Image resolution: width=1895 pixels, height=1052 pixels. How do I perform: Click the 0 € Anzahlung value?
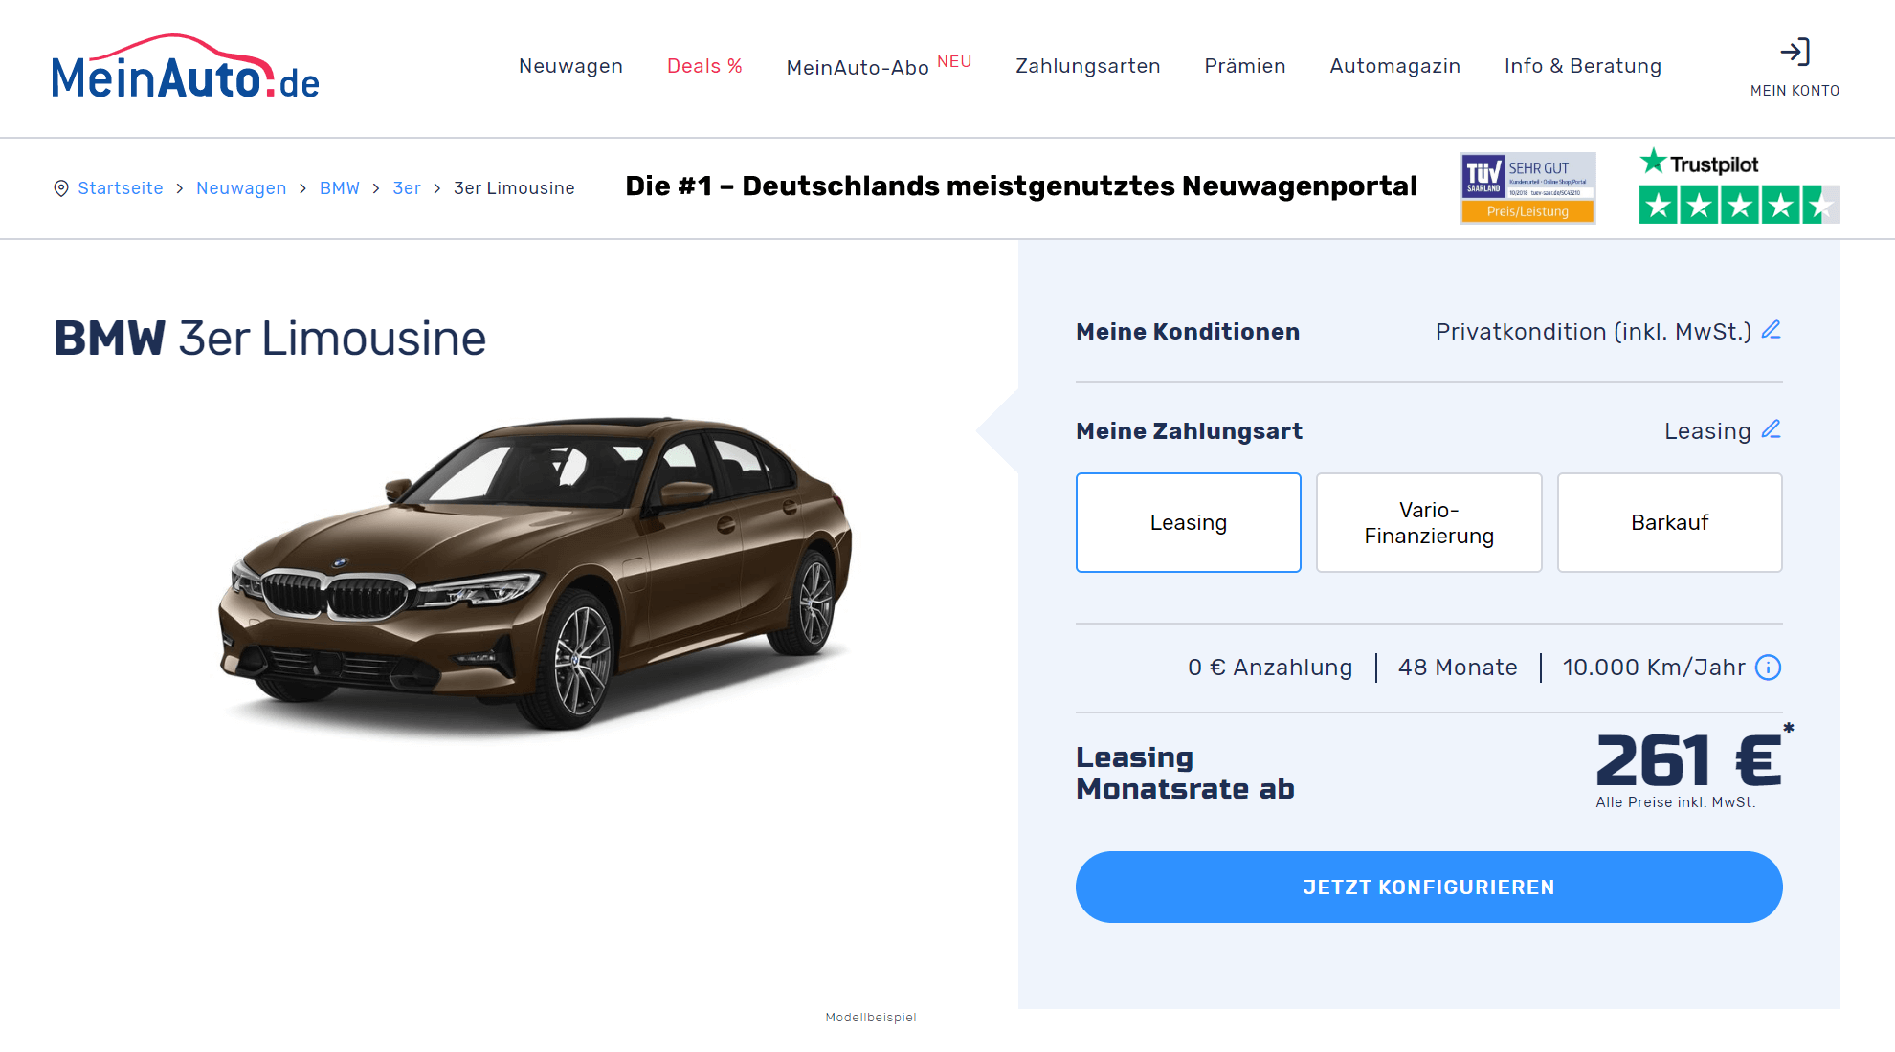(x=1270, y=668)
